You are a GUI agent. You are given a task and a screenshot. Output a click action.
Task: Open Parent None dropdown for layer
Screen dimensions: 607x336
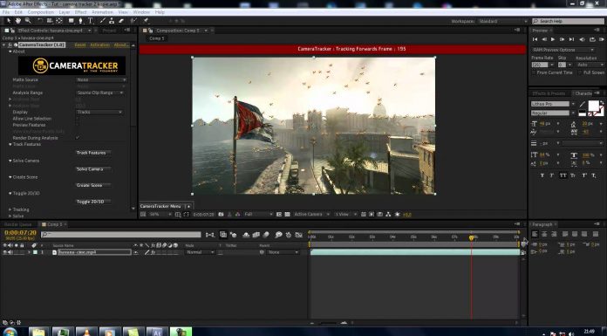[x=283, y=252]
